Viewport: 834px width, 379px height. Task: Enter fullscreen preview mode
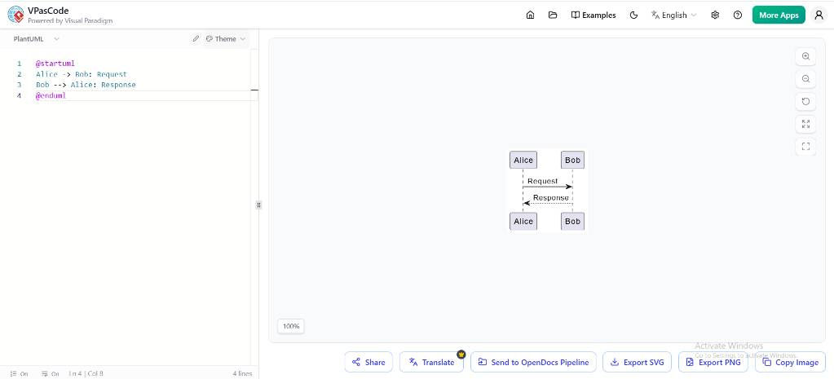(x=805, y=146)
